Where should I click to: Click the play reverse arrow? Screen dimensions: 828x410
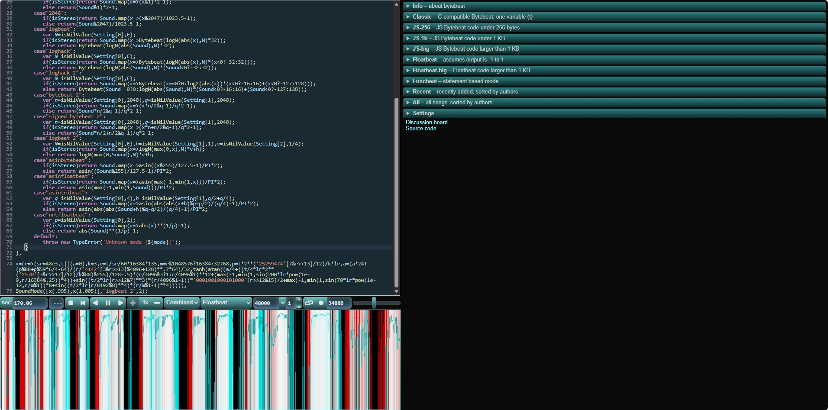tap(95, 303)
